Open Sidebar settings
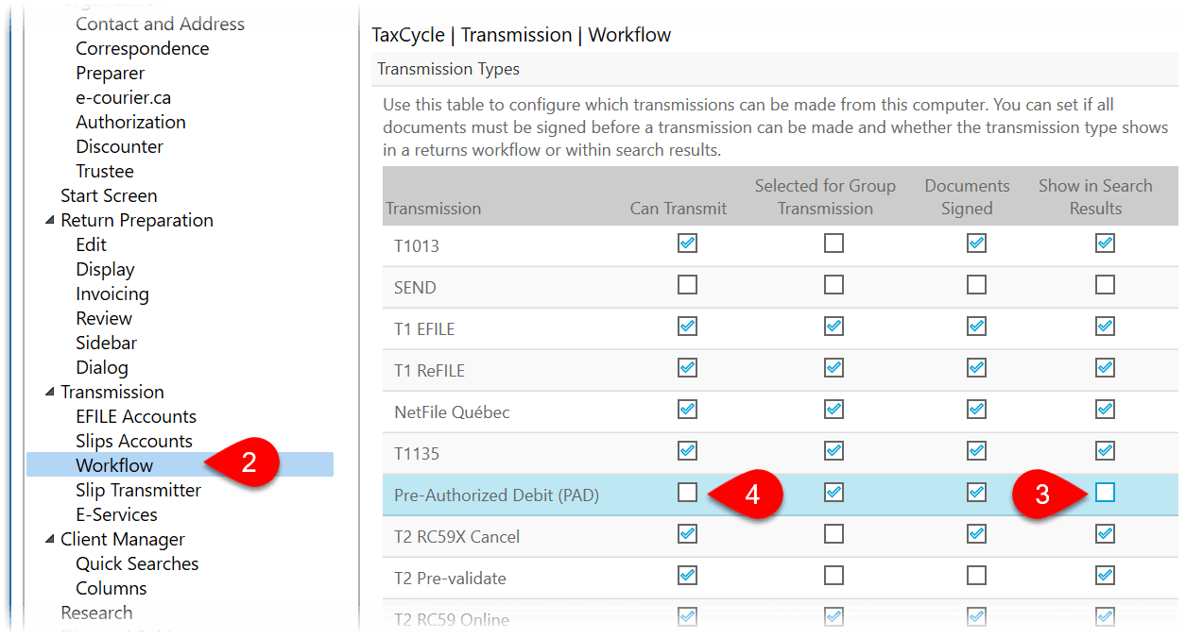This screenshot has width=1186, height=638. tap(107, 343)
